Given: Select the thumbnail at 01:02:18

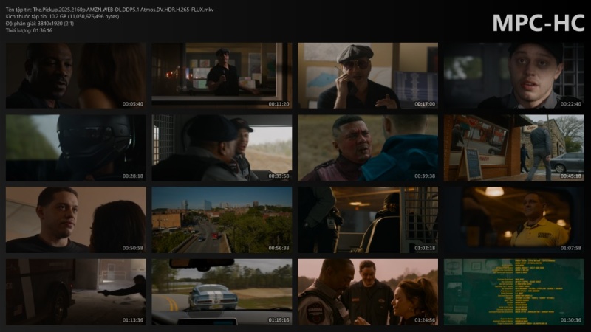Looking at the screenshot, I should click(x=368, y=220).
